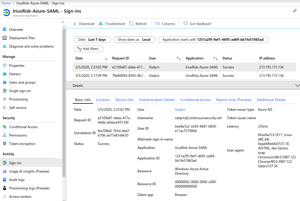The width and height of the screenshot is (300, 201).
Task: Click the Properties bars icon
Action: tap(4, 66)
